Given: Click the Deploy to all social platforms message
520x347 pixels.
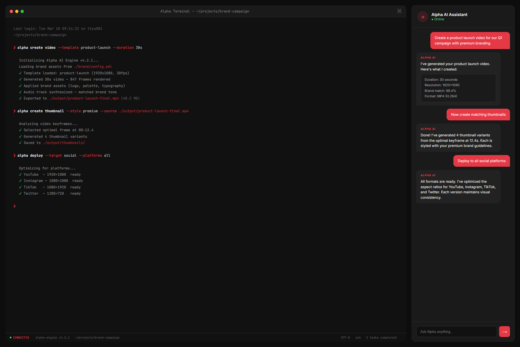Looking at the screenshot, I should pyautogui.click(x=482, y=161).
